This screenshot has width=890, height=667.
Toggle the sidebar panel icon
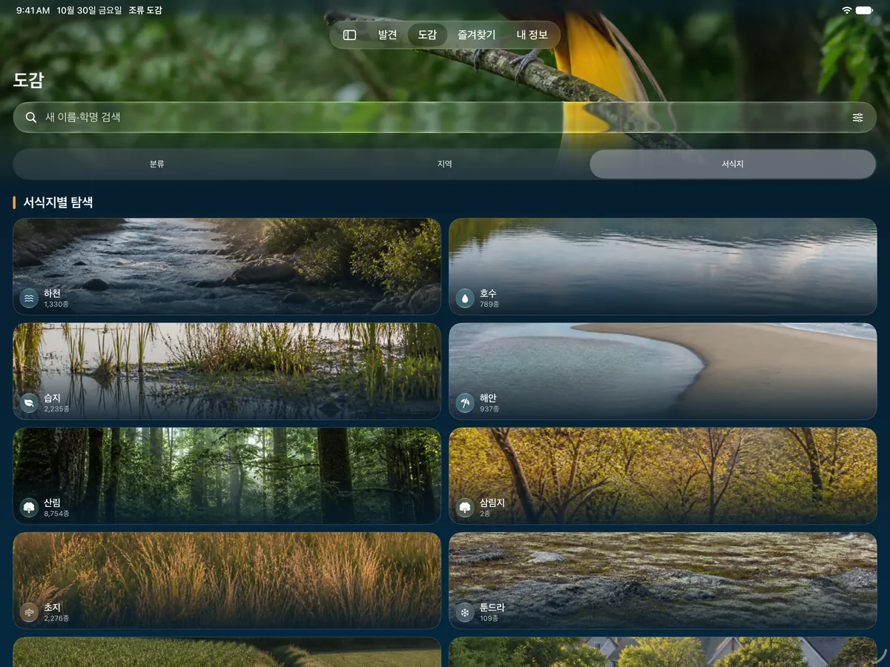point(349,35)
